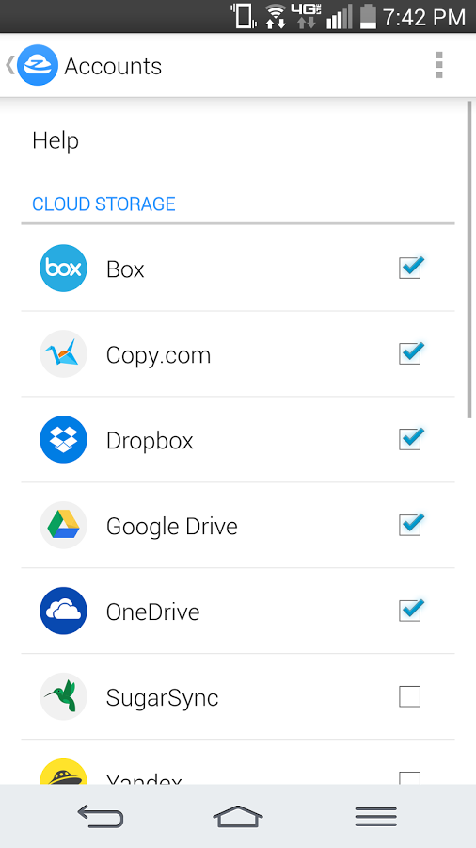
Task: Tap the back chevron beside the logo
Action: tap(9, 65)
